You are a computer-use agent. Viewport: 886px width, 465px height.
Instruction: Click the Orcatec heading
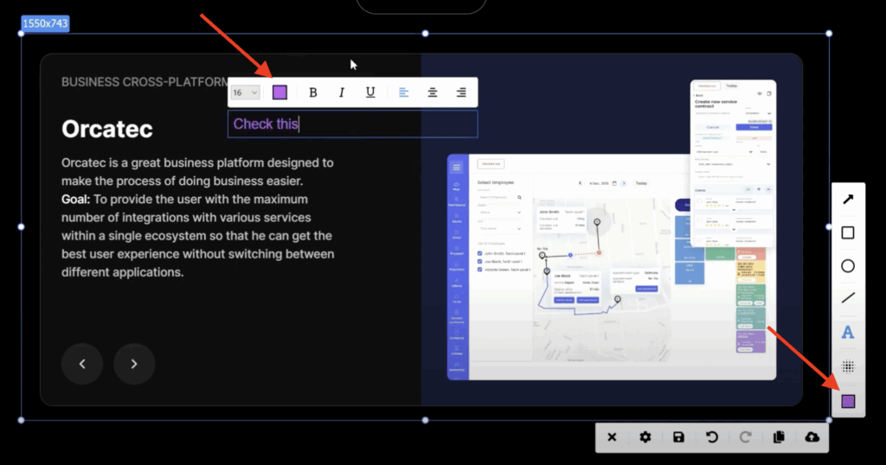coord(107,130)
